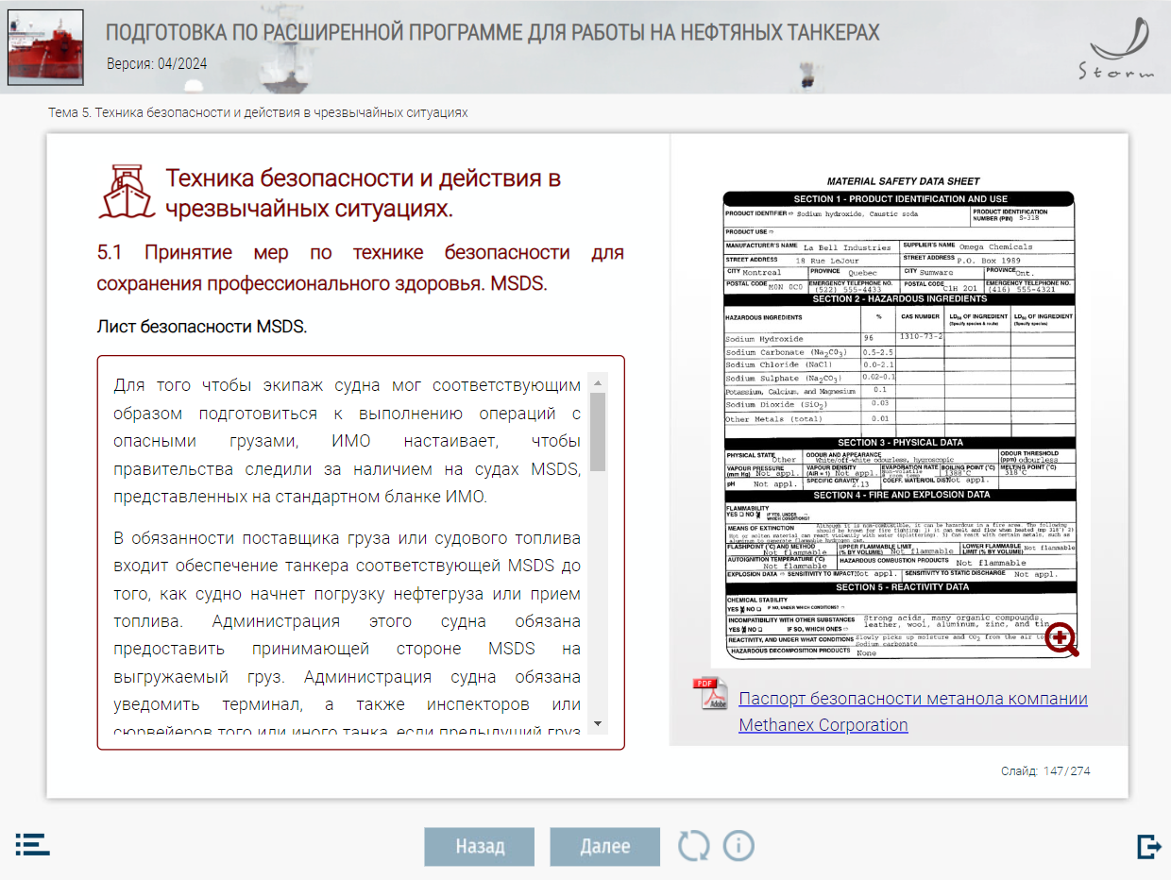This screenshot has height=880, width=1171.
Task: Open the table of contents menu icon
Action: point(32,844)
